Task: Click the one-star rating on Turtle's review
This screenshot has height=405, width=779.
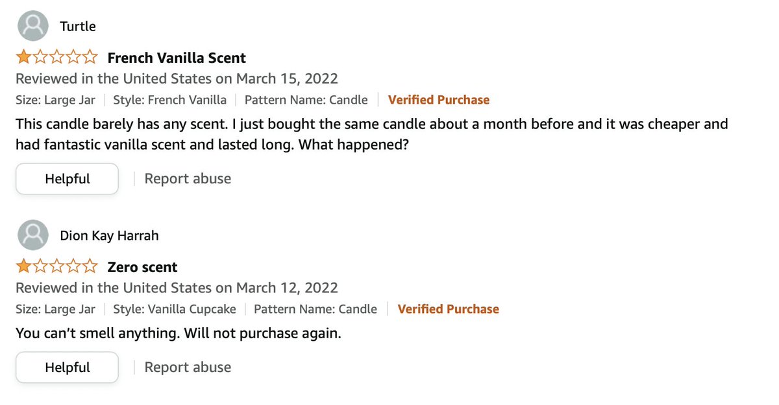Action: coord(56,58)
